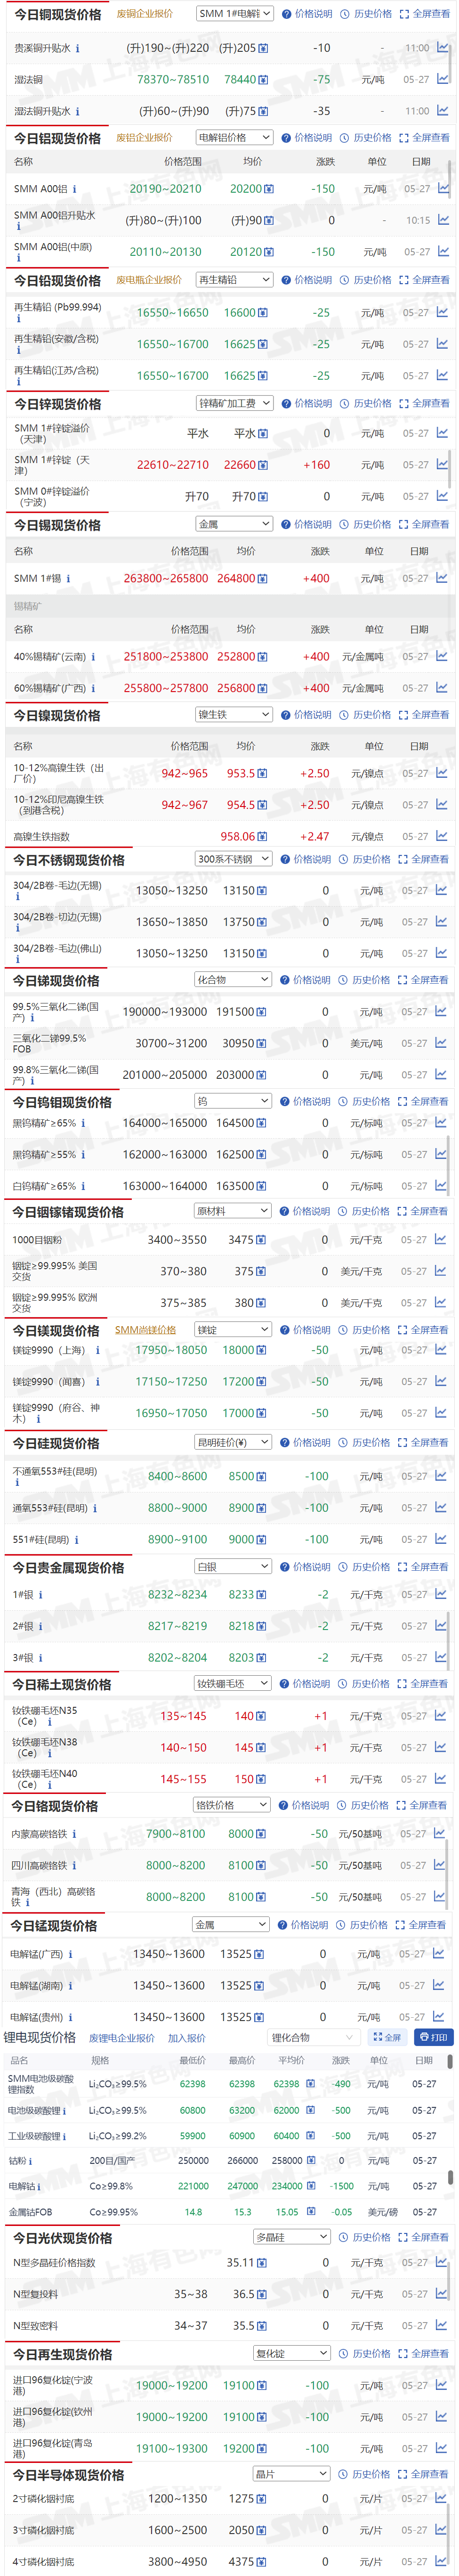Click the 高镍生铁指数 row name
459x2576 pixels.
[x=41, y=837]
